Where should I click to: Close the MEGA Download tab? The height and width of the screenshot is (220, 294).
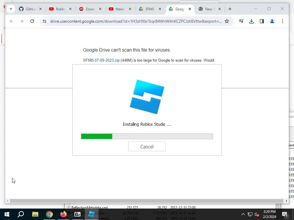pos(100,9)
